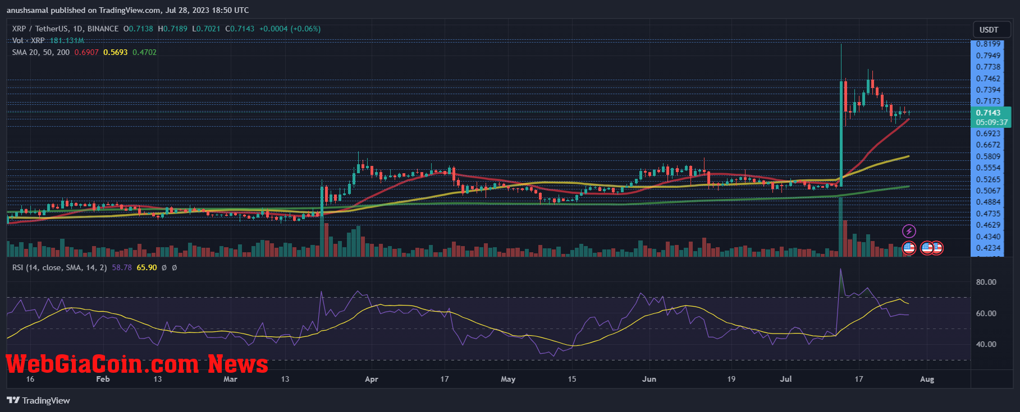Click the TradingView logo
This screenshot has height=412, width=1020.
(38, 400)
